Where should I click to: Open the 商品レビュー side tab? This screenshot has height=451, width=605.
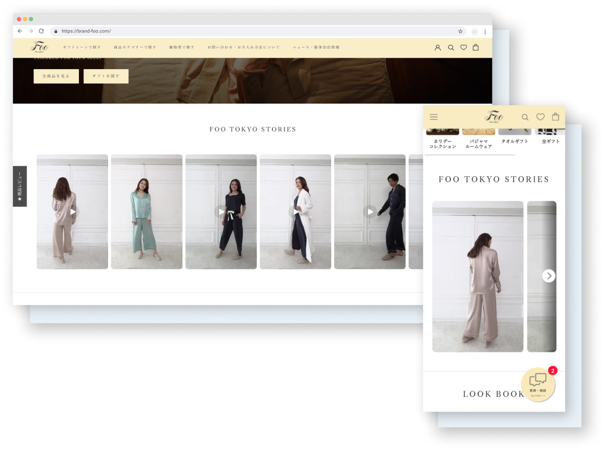click(20, 186)
